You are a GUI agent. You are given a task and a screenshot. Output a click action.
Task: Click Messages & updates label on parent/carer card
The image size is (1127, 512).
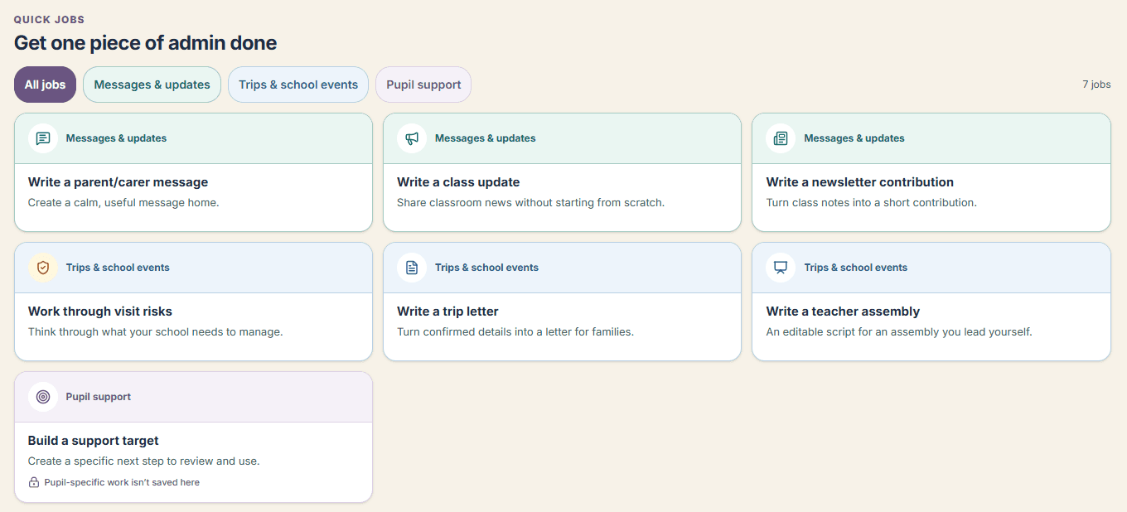pos(116,138)
